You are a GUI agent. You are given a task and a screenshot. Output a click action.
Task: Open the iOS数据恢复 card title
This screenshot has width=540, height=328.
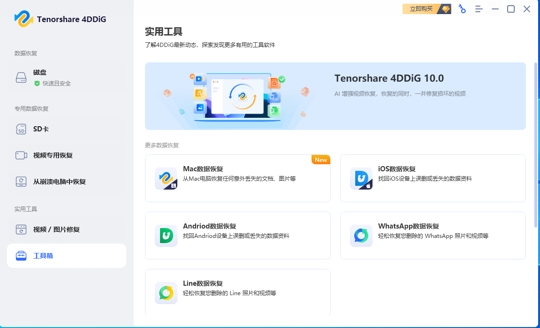(x=397, y=169)
